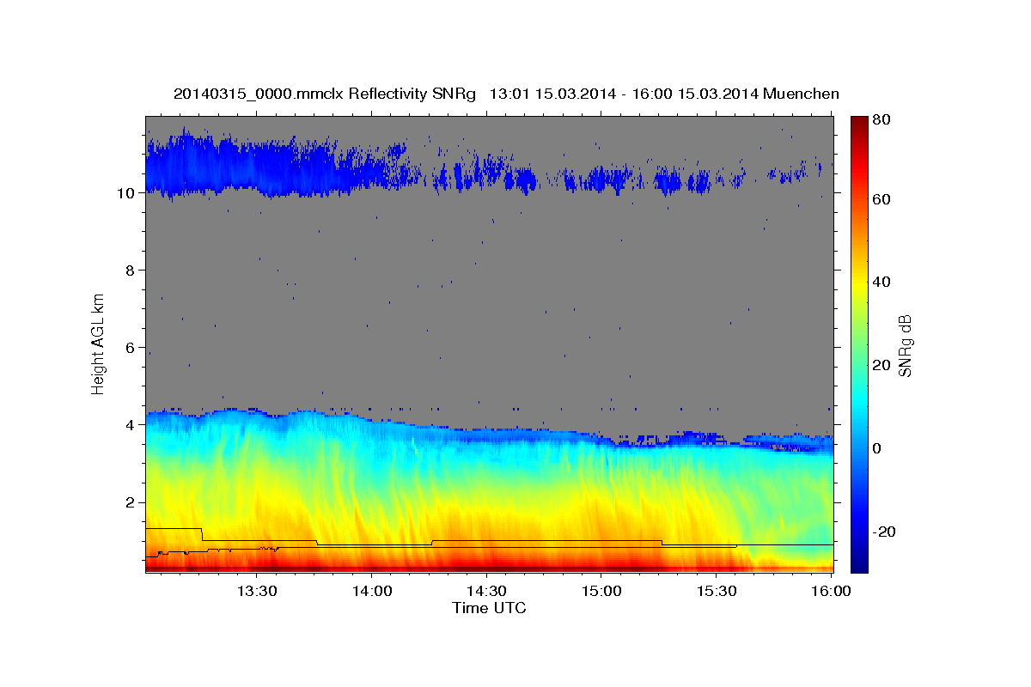Click the 14:00 time axis tick label

(x=371, y=592)
